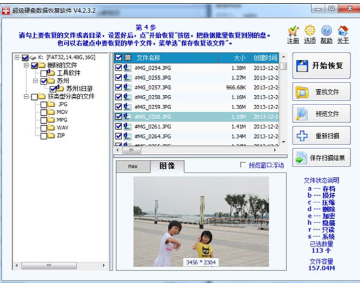Screen dimensions: 360x283
Task: Check the 工具软件 folder checkbox
Action: tap(43, 73)
